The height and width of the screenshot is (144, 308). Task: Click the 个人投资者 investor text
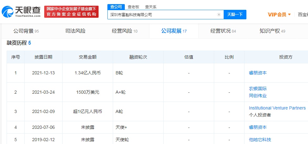(x=260, y=115)
